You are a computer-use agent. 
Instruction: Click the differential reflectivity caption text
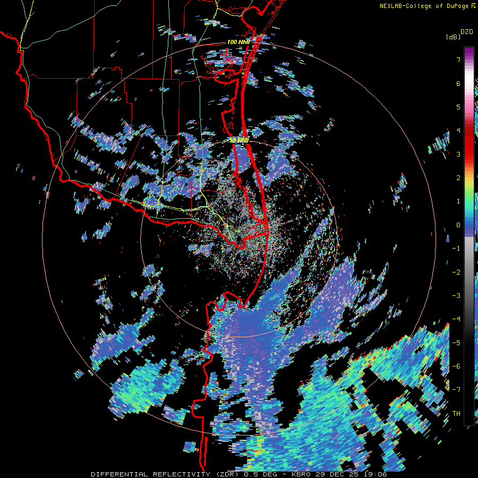click(238, 474)
